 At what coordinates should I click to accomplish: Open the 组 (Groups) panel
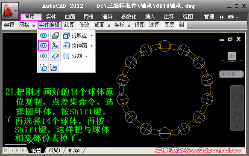pos(182,25)
